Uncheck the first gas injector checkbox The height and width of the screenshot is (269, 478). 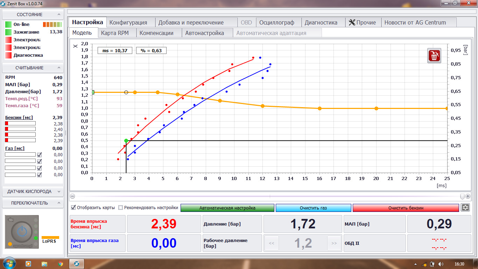[40, 155]
